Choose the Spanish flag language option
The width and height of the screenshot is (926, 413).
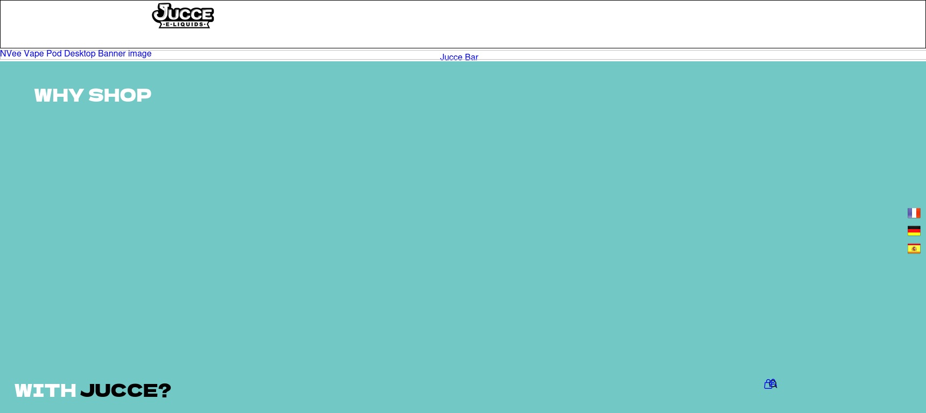(x=914, y=248)
